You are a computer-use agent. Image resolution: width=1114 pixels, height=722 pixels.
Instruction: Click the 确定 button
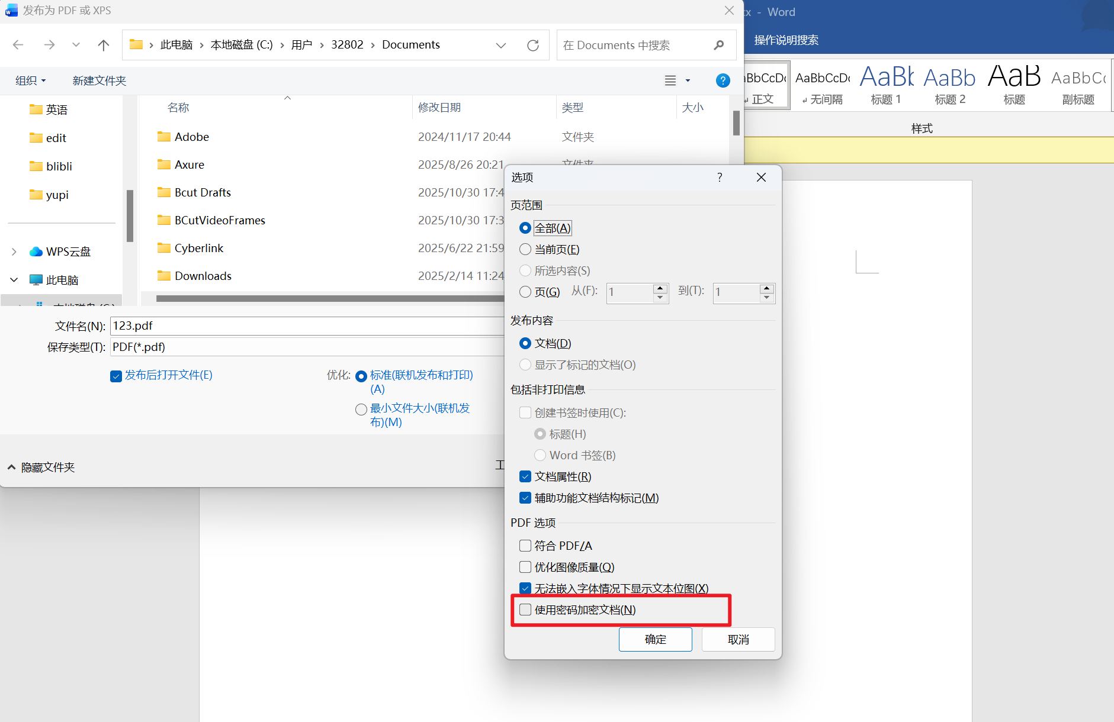(x=655, y=639)
